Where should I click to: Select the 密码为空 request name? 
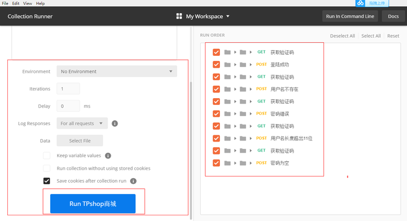coord(280,163)
